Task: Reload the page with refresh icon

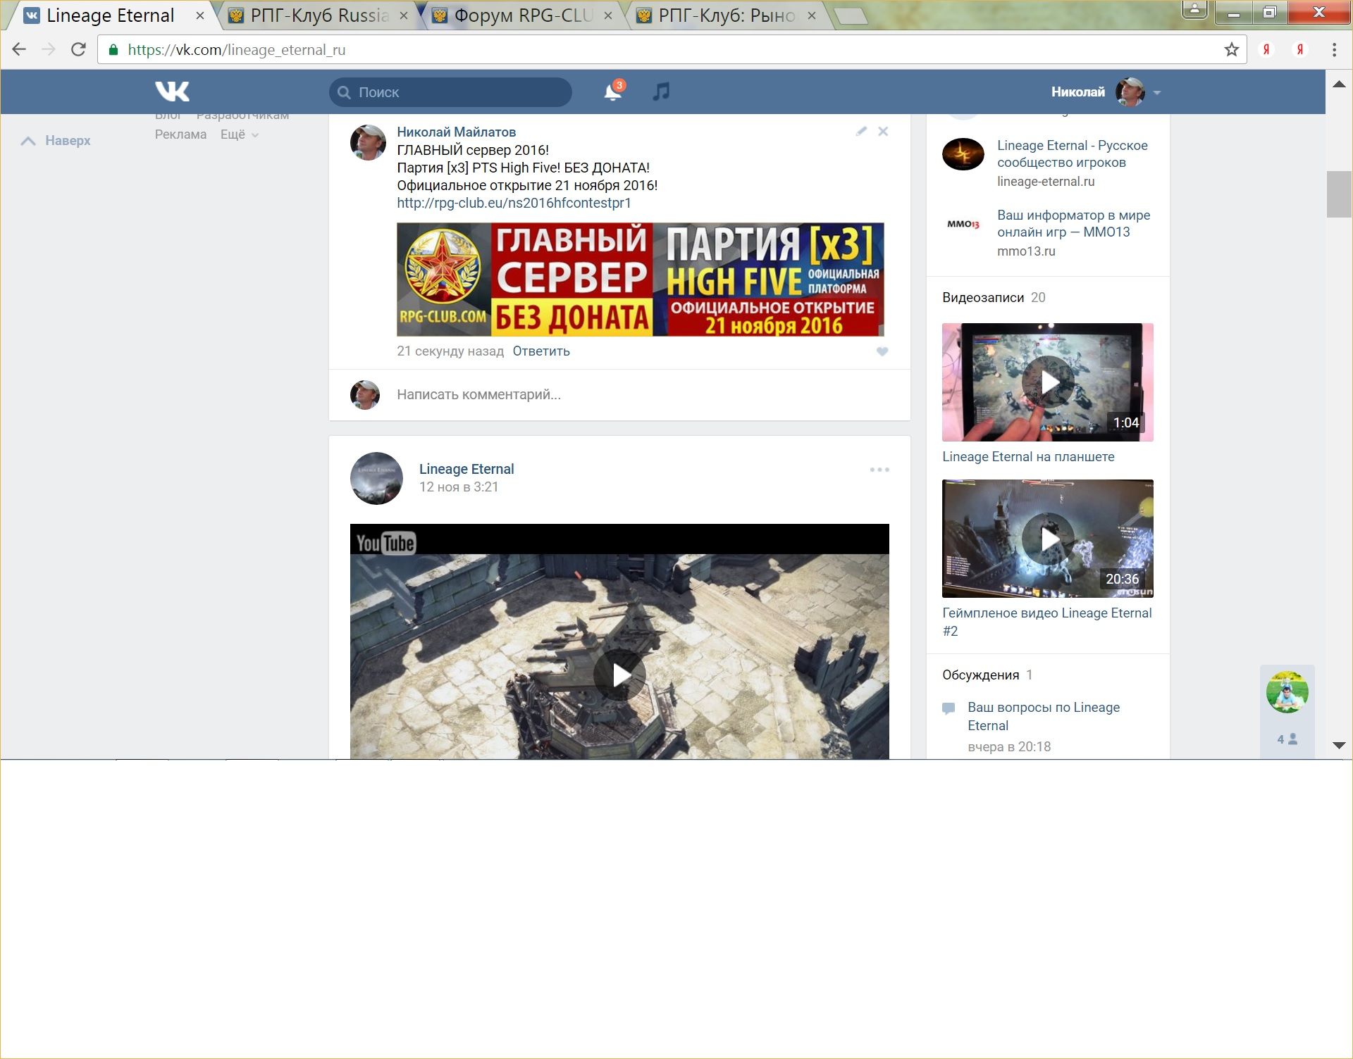Action: [78, 49]
